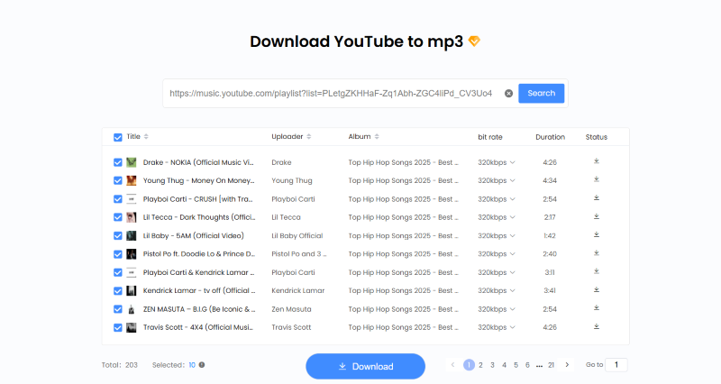Change bit rate for Playboi Carti CRUSH
The image size is (721, 384).
pyautogui.click(x=497, y=199)
